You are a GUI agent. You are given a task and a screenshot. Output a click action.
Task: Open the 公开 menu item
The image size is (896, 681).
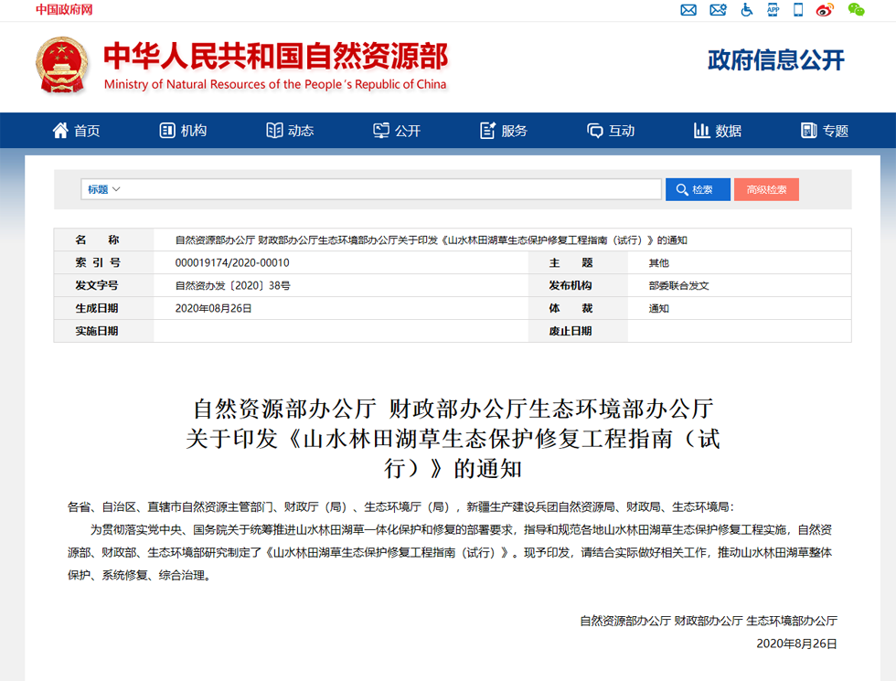pos(408,131)
